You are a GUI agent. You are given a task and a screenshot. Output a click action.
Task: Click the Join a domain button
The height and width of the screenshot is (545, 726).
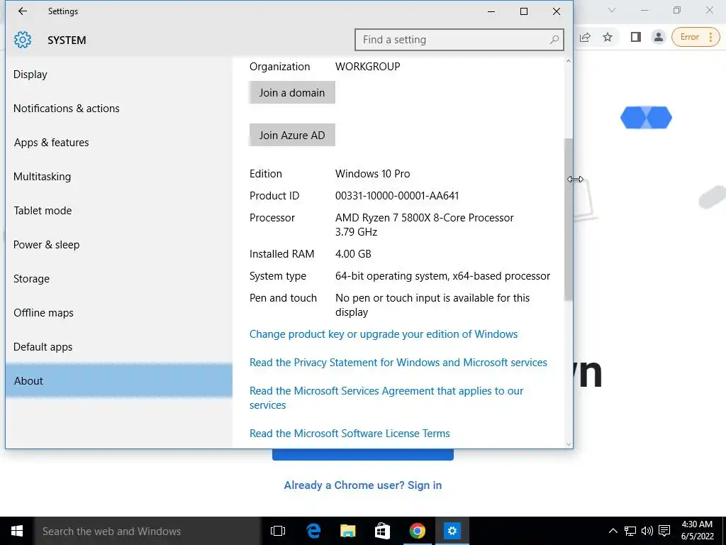[292, 93]
